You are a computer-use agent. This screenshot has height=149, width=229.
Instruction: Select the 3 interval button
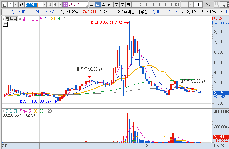[141, 4]
